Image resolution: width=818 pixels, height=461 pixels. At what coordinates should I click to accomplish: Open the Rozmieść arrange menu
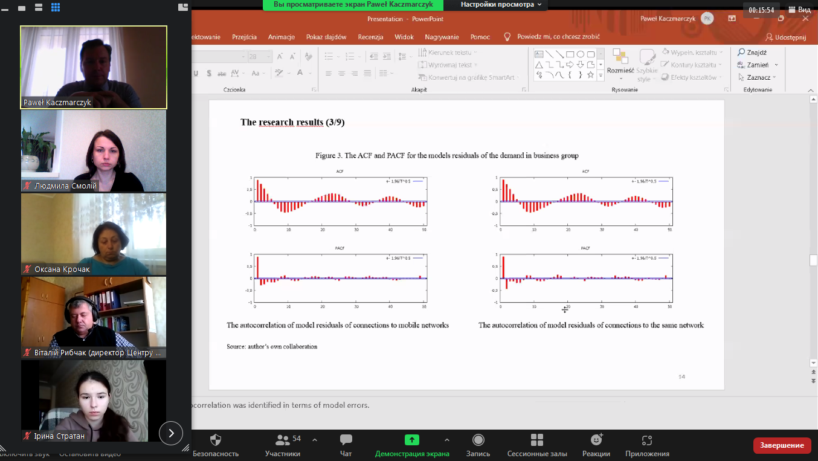620,63
